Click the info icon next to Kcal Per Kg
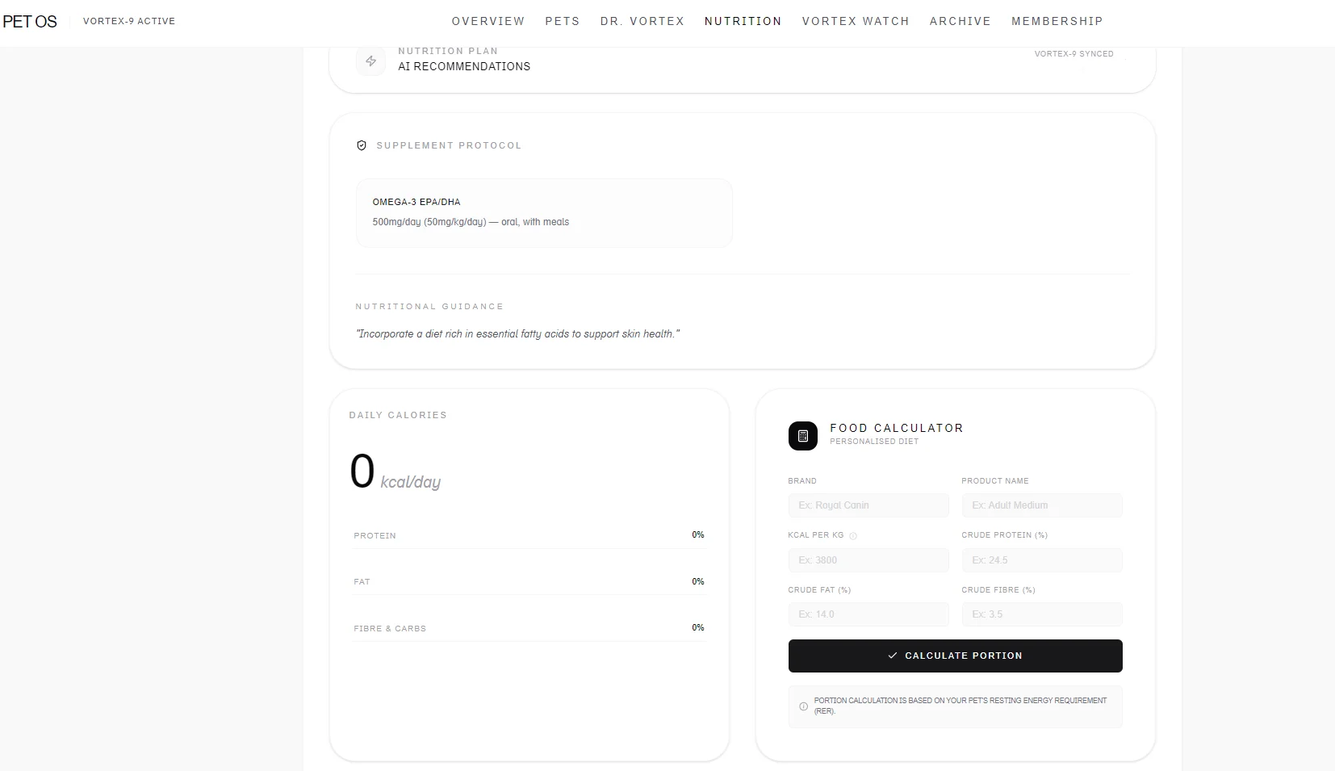 tap(853, 535)
